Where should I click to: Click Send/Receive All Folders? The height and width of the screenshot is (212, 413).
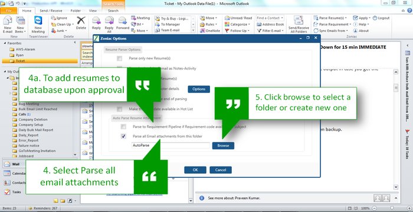(x=299, y=25)
